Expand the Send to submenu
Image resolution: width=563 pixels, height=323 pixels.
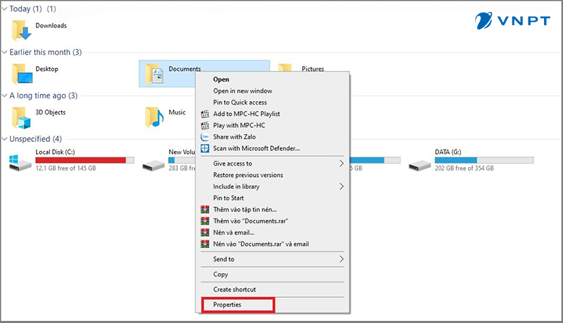tap(342, 259)
